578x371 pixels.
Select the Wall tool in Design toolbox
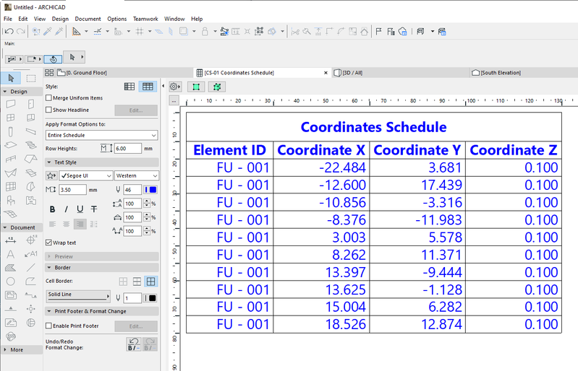pos(11,104)
